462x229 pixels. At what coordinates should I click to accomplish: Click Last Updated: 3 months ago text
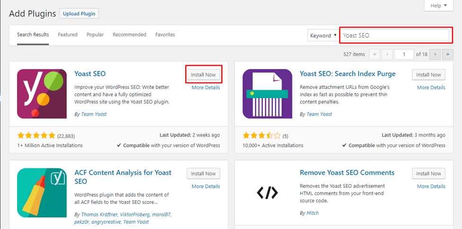point(414,136)
